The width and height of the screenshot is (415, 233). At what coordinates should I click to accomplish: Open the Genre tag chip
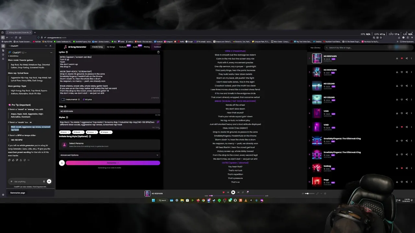(x=65, y=132)
